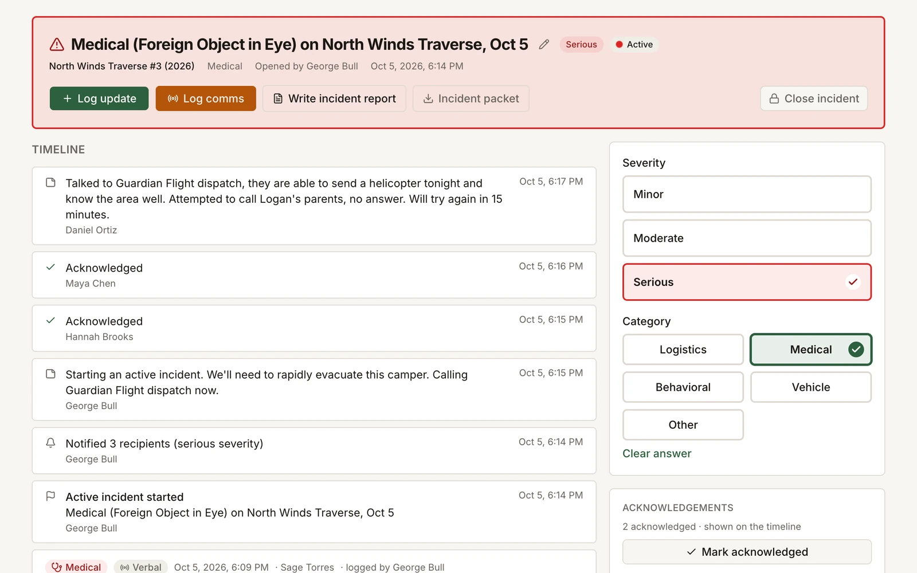Click the 'Medical' label under the title
917x573 pixels.
(x=225, y=66)
